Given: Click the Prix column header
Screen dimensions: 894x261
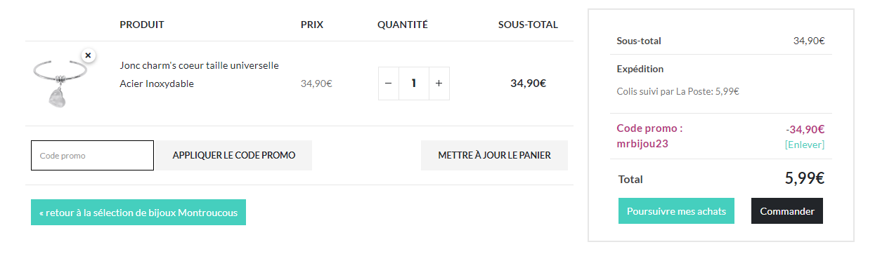Looking at the screenshot, I should click(x=312, y=25).
